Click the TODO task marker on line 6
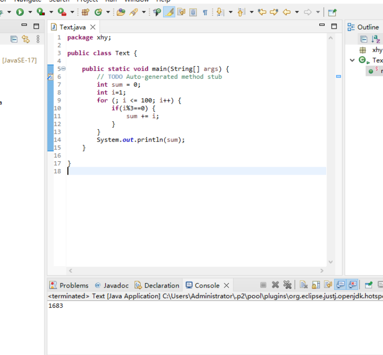383x355 pixels. [50, 77]
